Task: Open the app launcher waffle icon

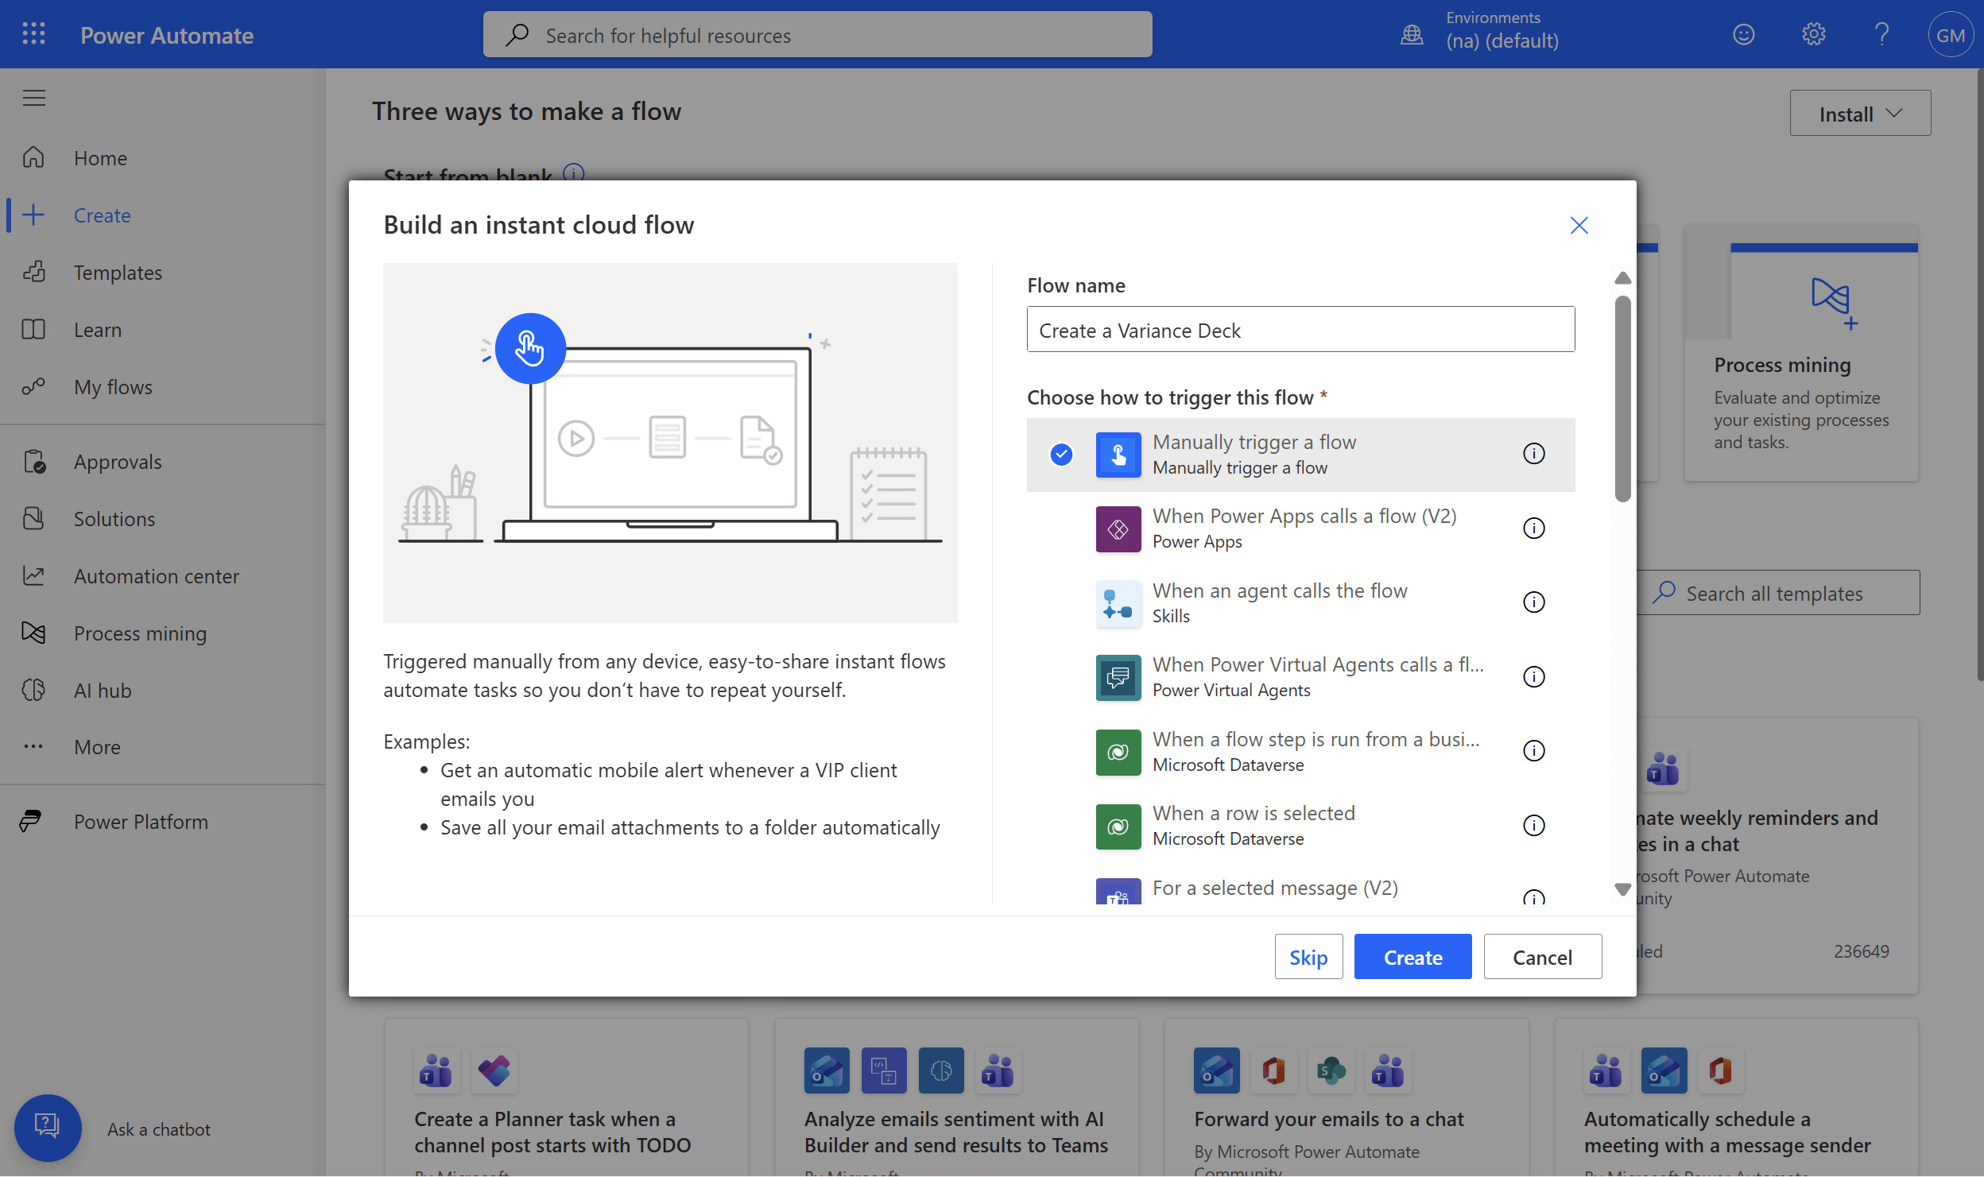Action: (x=33, y=34)
